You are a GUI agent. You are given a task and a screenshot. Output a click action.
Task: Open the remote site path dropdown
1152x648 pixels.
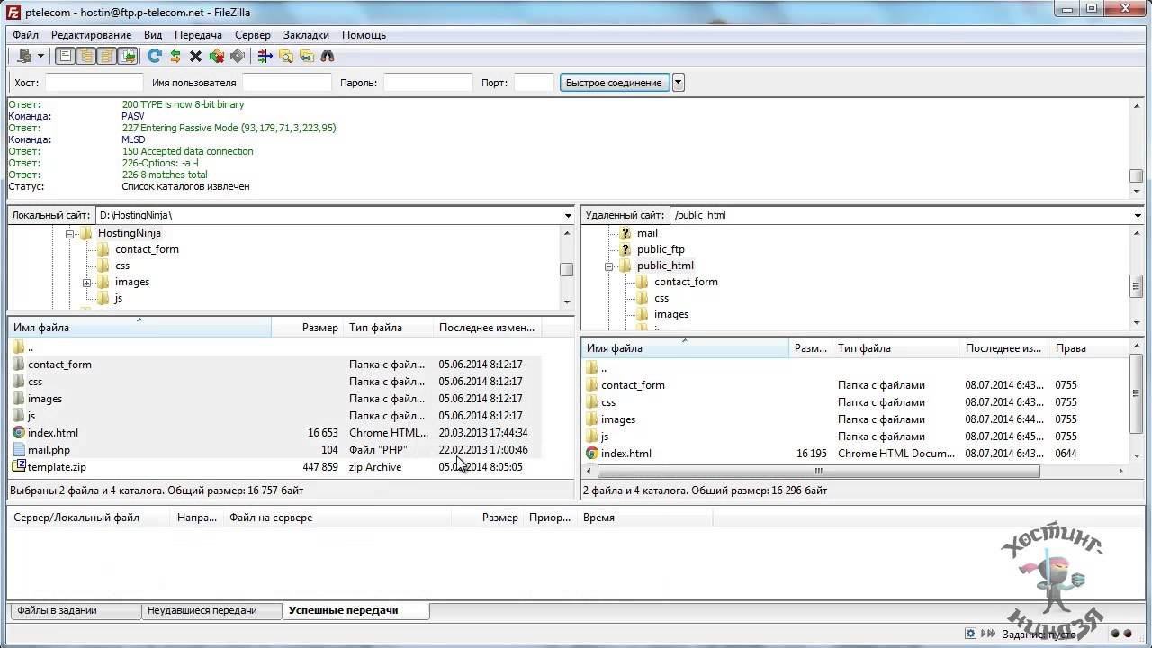tap(1138, 216)
